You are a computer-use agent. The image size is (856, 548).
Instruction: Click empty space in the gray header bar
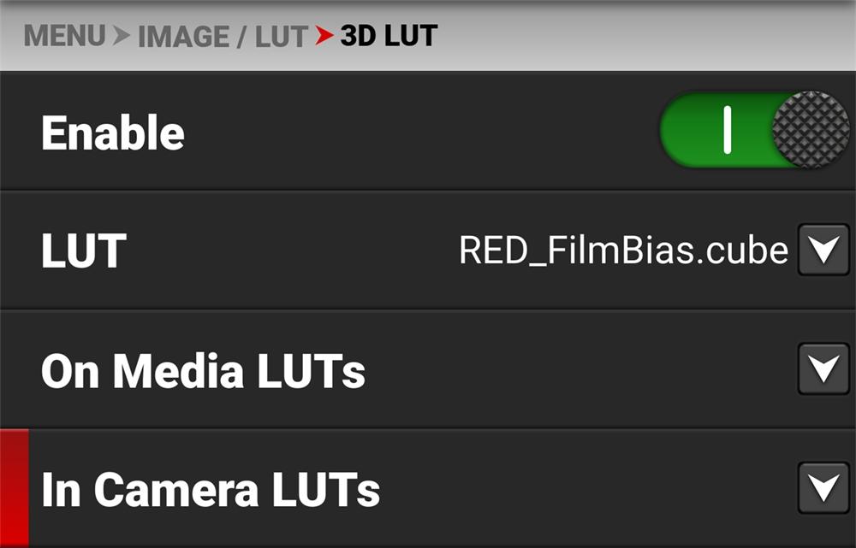point(645,36)
